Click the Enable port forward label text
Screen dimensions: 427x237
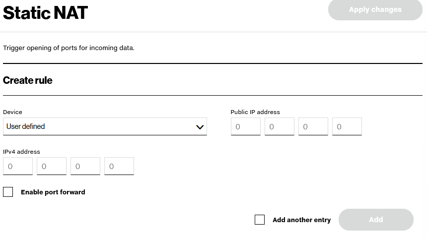point(53,192)
